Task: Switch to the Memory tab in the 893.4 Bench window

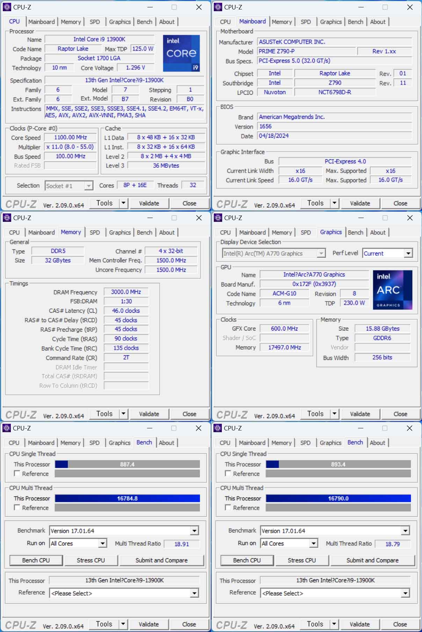Action: point(282,443)
